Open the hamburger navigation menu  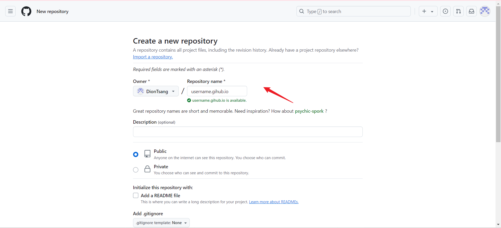click(x=10, y=11)
